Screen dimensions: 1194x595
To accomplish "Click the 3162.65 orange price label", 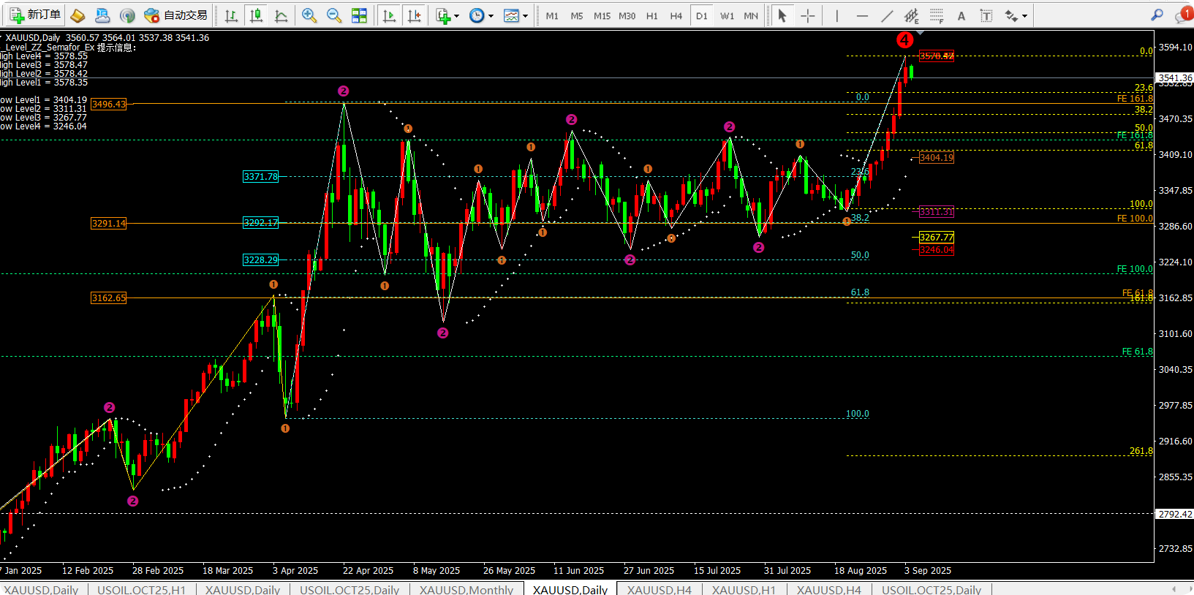I will (108, 298).
